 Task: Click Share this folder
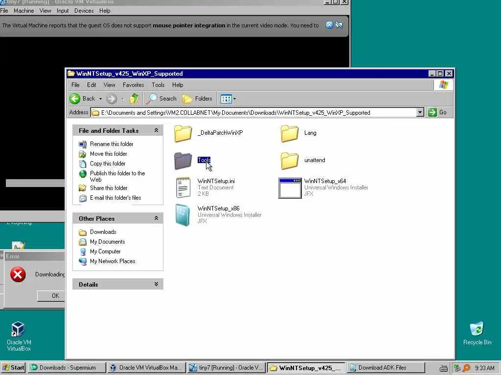(109, 188)
